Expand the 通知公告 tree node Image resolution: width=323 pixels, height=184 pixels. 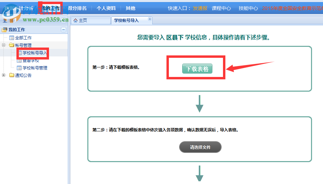point(3,75)
